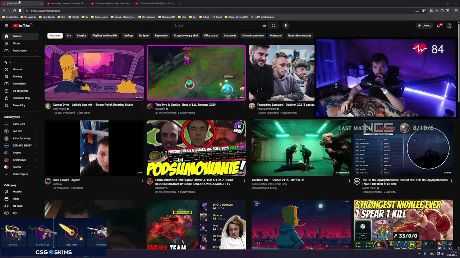Select the Muzyka filter chip
This screenshot has height=258, width=460.
(x=82, y=35)
